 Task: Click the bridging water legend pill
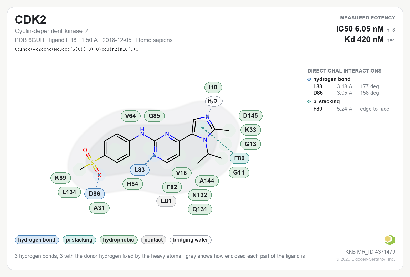[191, 240]
